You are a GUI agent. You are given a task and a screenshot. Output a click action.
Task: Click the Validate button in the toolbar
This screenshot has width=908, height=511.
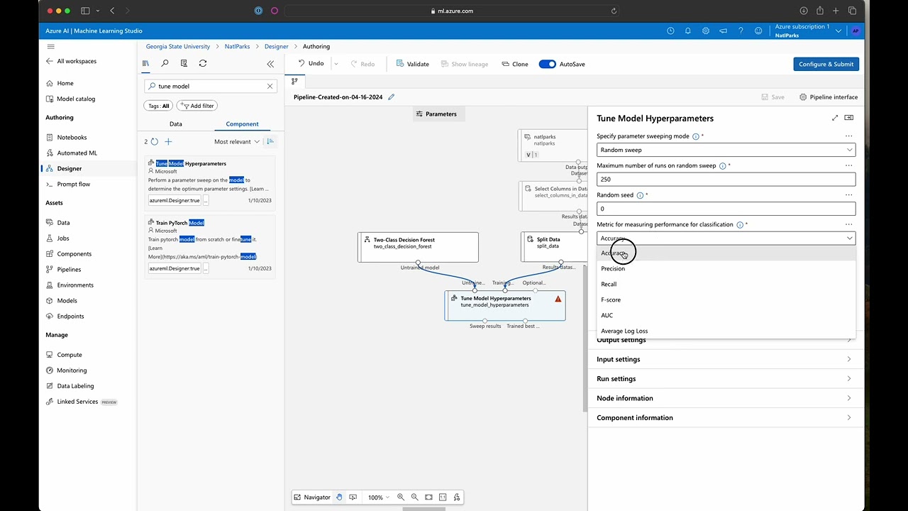click(412, 64)
